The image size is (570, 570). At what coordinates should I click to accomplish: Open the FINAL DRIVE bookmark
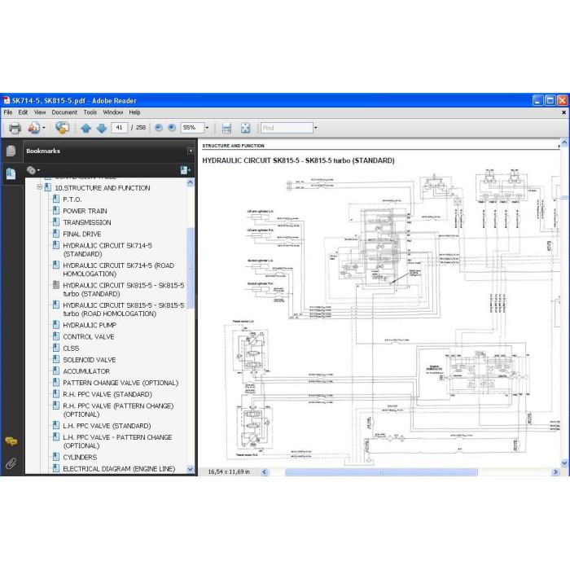pyautogui.click(x=81, y=235)
